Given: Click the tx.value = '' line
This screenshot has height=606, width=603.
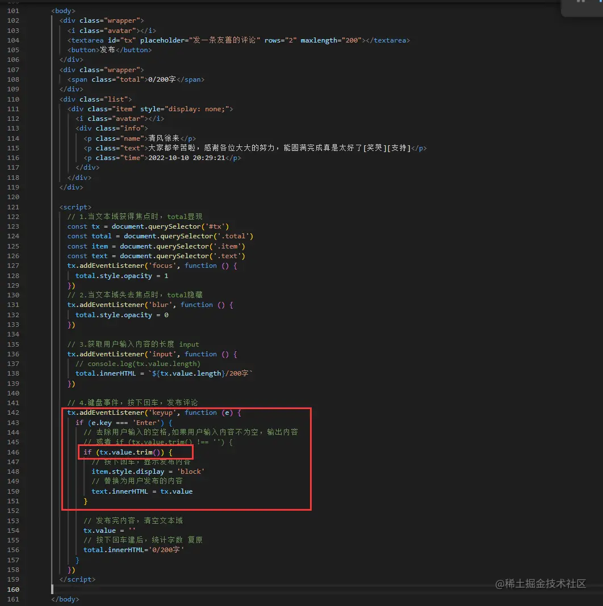Looking at the screenshot, I should [110, 531].
